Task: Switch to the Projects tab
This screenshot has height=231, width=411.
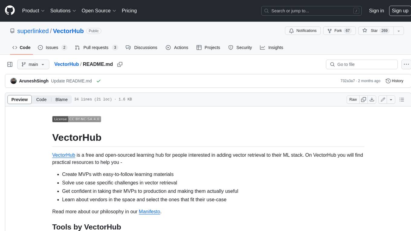Action: [208, 47]
